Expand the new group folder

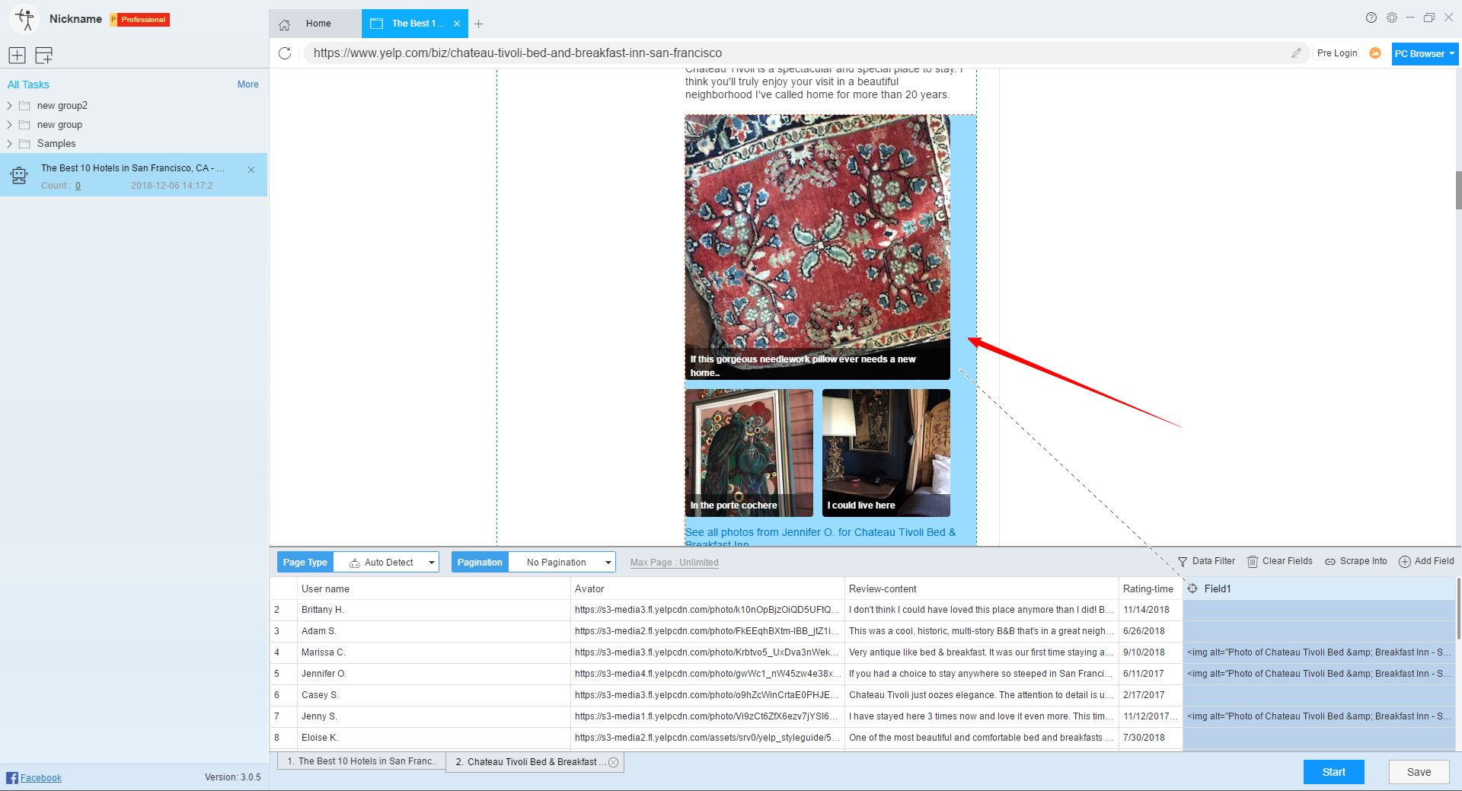(9, 125)
